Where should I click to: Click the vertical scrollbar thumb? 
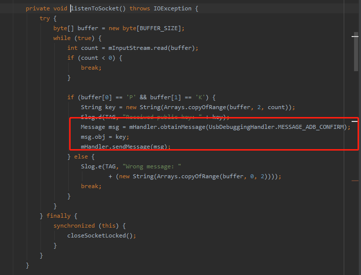356,52
